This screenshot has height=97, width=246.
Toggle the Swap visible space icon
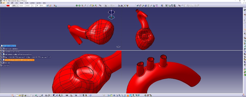click(x=139, y=95)
